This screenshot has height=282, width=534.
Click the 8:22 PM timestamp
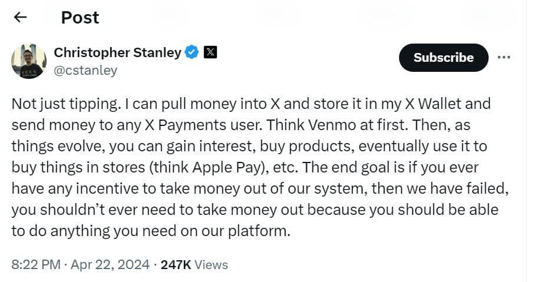coord(35,265)
